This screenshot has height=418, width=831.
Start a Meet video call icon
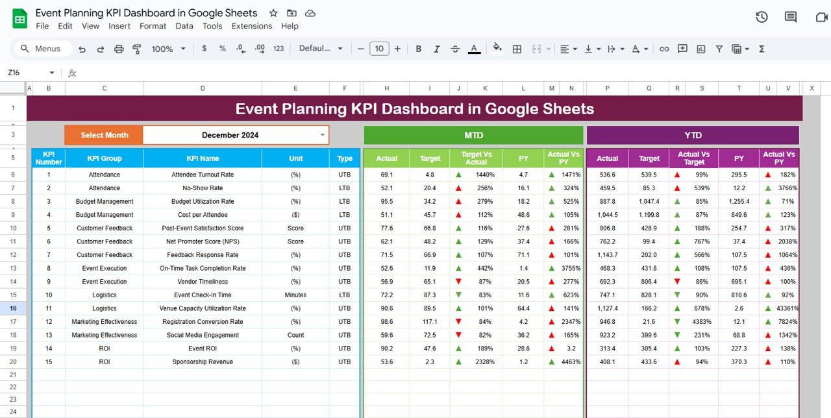[821, 18]
